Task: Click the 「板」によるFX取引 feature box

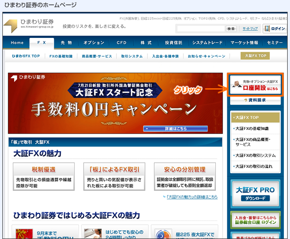Action: point(114,176)
